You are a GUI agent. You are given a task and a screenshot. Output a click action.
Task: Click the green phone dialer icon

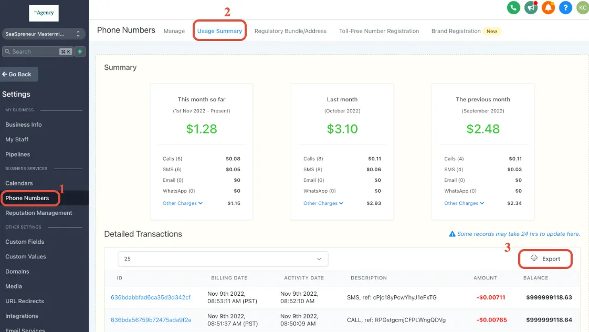[513, 7]
